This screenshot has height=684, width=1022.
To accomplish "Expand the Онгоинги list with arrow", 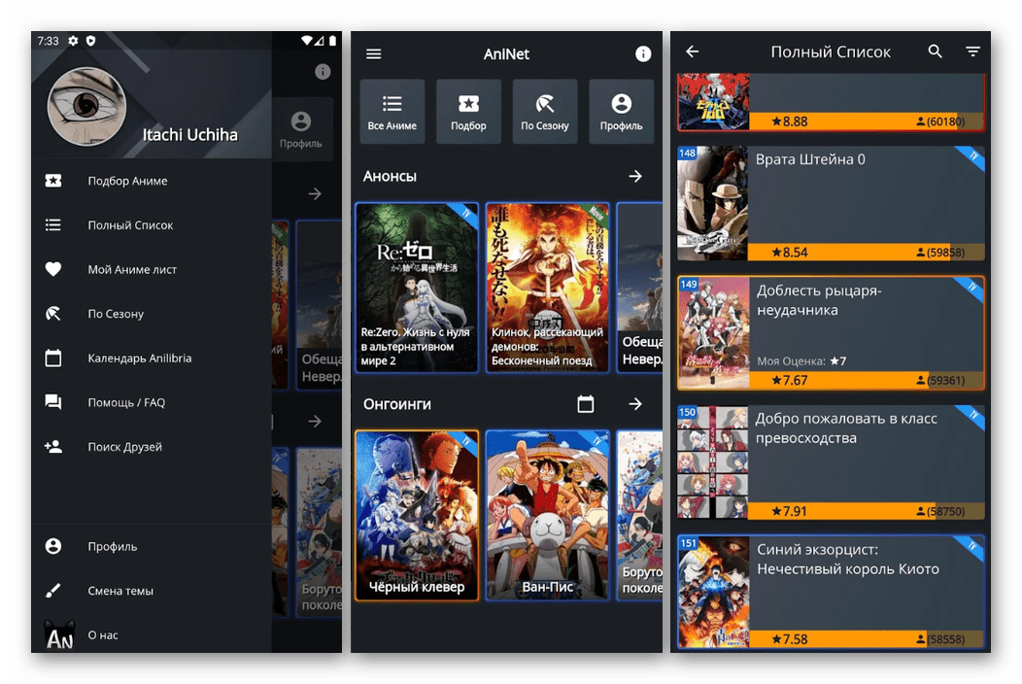I will (x=635, y=403).
